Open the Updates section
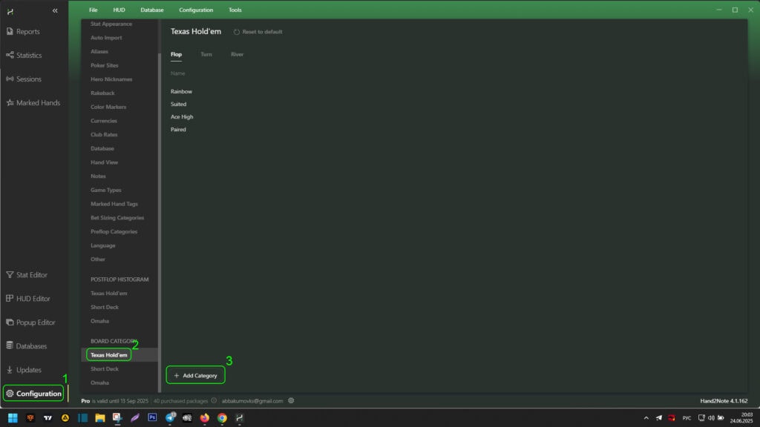This screenshot has height=427, width=760. (x=23, y=369)
